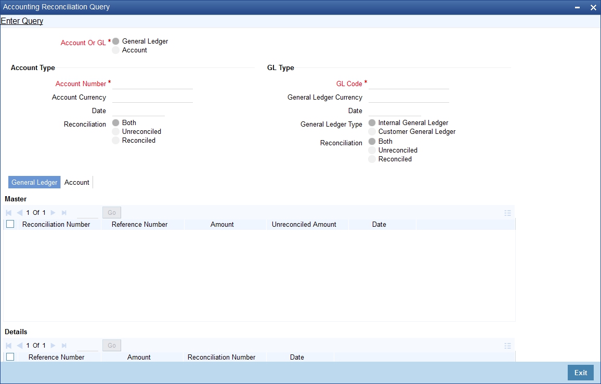This screenshot has height=384, width=601.
Task: Select the Account radio for Account Or GL
Action: click(115, 50)
